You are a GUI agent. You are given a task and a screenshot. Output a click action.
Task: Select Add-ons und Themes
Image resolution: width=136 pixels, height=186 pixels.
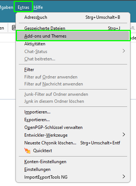pyautogui.click(x=73, y=36)
